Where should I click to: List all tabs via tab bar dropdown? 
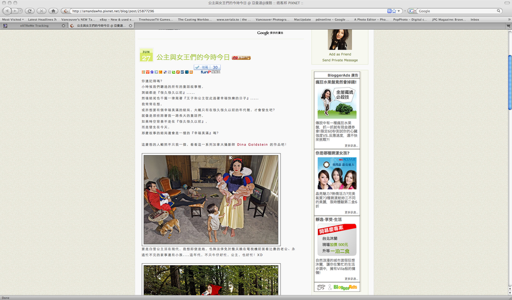(x=508, y=26)
